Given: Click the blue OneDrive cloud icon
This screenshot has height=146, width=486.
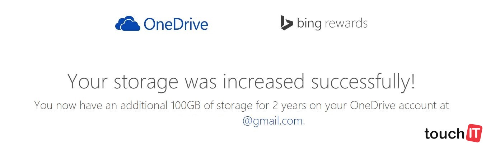Looking at the screenshot, I should click(x=128, y=24).
